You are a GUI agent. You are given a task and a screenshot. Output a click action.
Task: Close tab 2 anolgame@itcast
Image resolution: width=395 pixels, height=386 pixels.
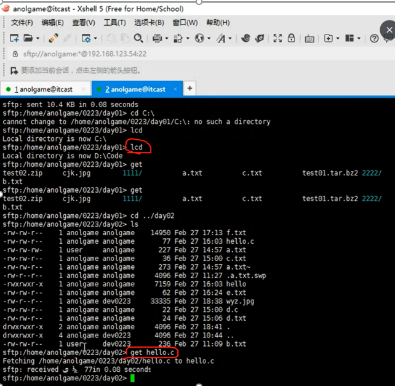[175, 89]
